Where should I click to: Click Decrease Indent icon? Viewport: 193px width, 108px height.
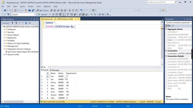click(100, 14)
